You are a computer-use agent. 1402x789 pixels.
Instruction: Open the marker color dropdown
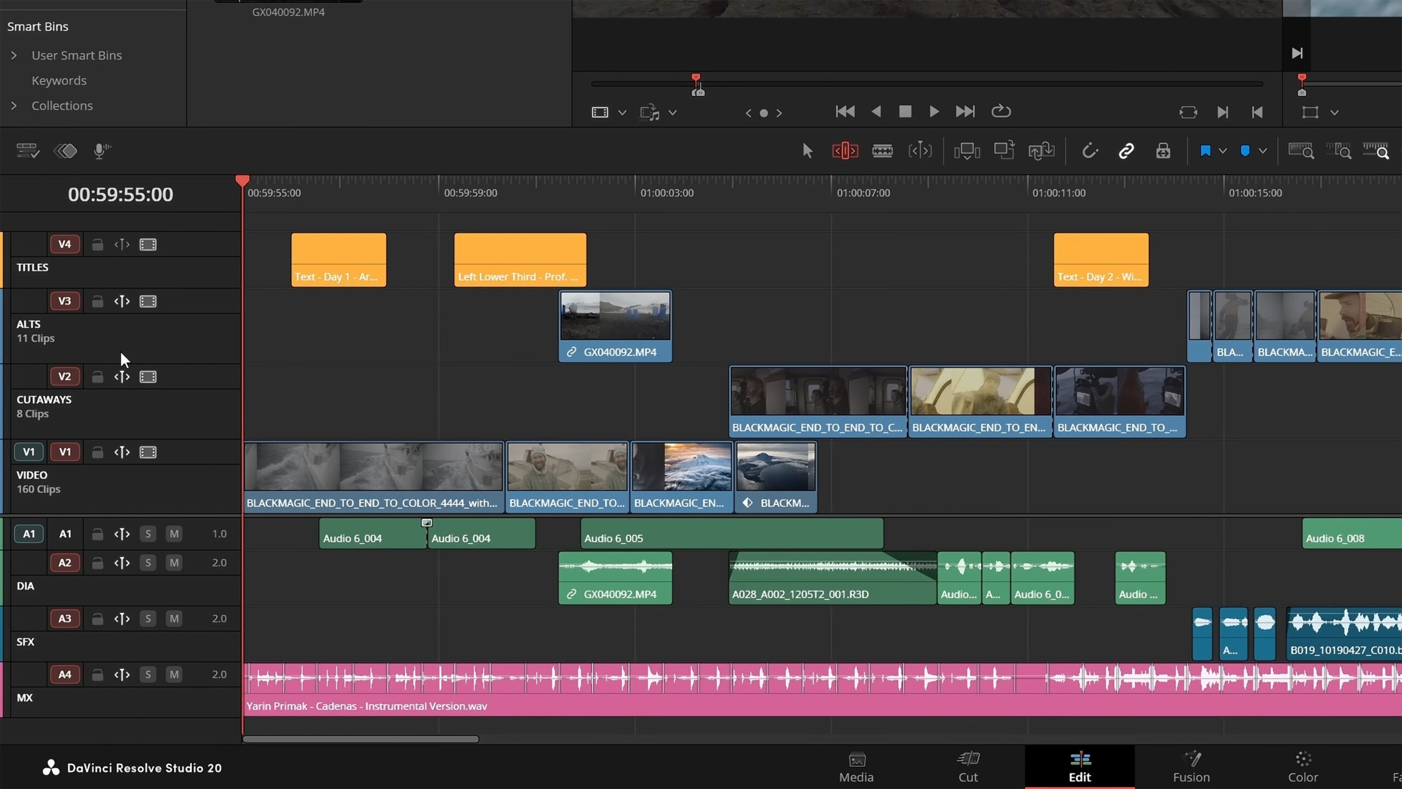point(1262,150)
